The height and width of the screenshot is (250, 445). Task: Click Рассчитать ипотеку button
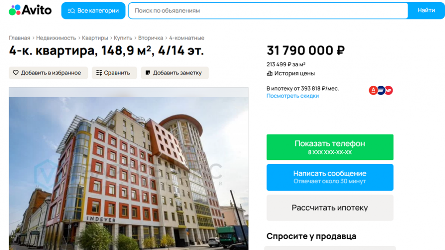pos(330,208)
